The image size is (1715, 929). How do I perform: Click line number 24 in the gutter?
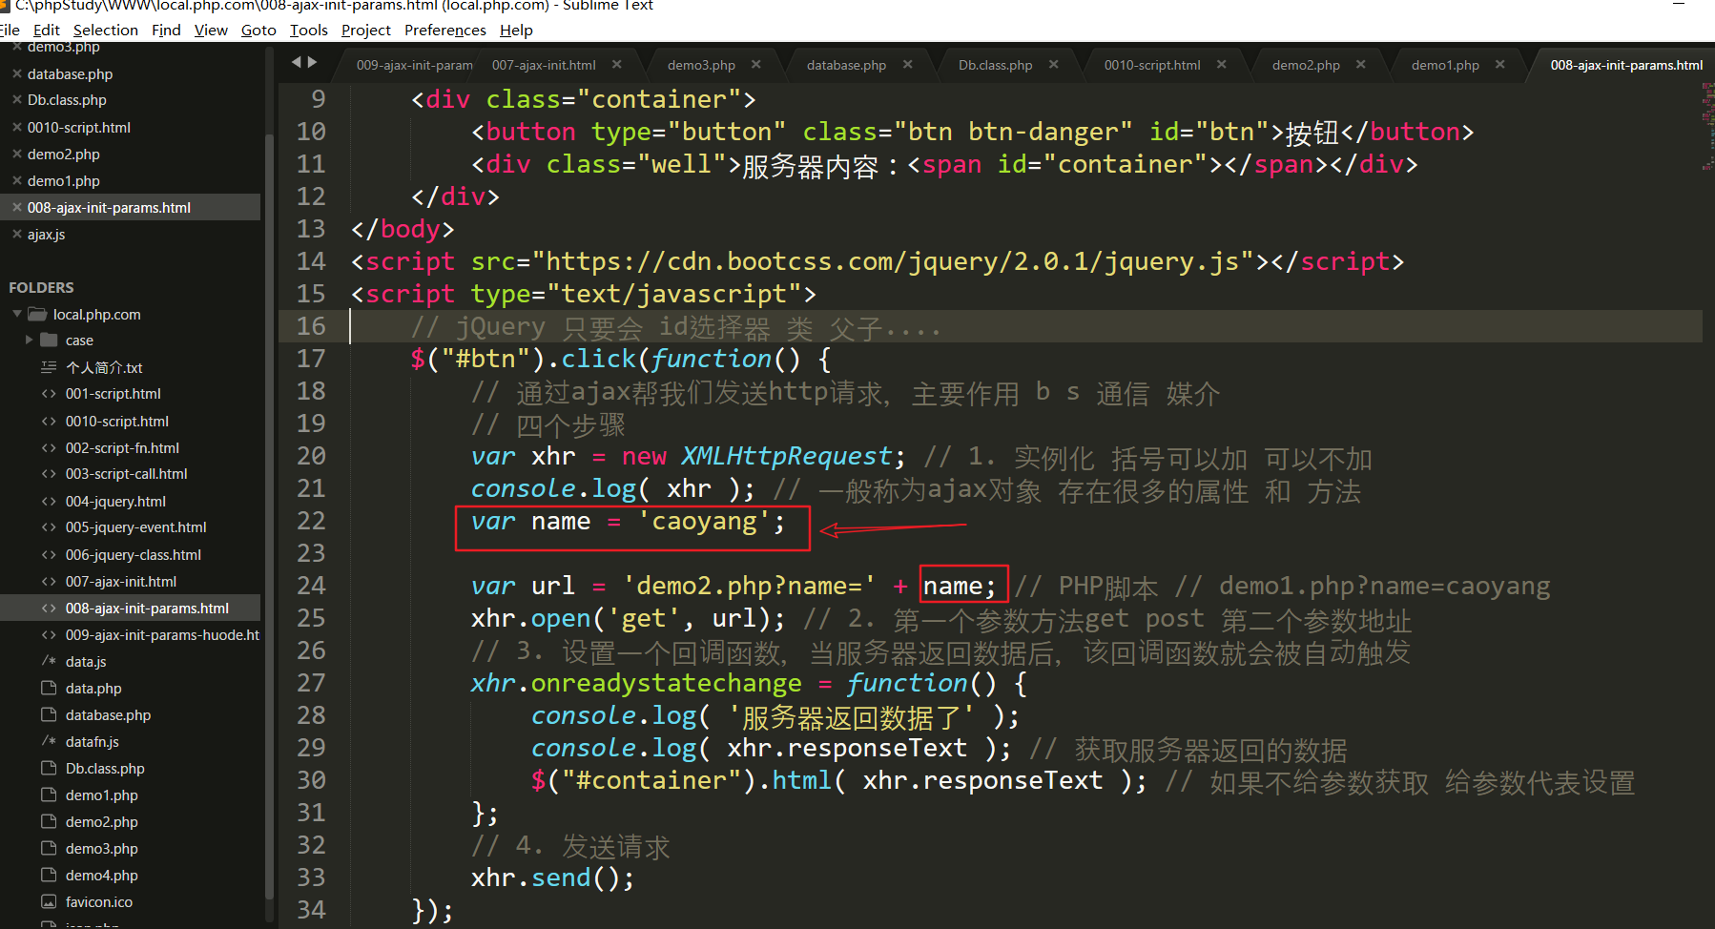[311, 586]
